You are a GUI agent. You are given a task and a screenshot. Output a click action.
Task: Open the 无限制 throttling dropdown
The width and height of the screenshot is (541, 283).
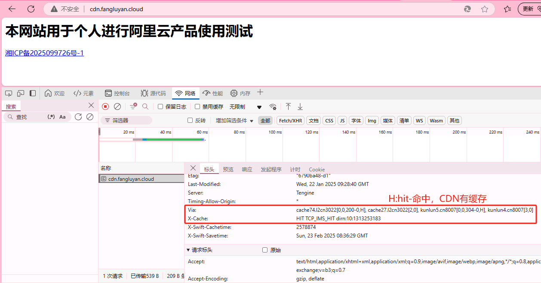coord(246,107)
